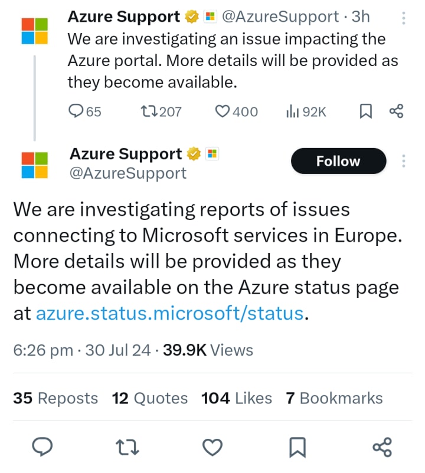
Task: Open the azure.status.microsoft/status link
Action: [170, 313]
